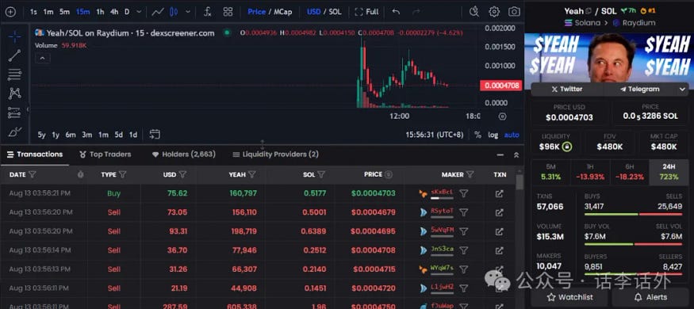Expand the timeframe dropdown after D
The height and width of the screenshot is (309, 694).
pos(139,12)
